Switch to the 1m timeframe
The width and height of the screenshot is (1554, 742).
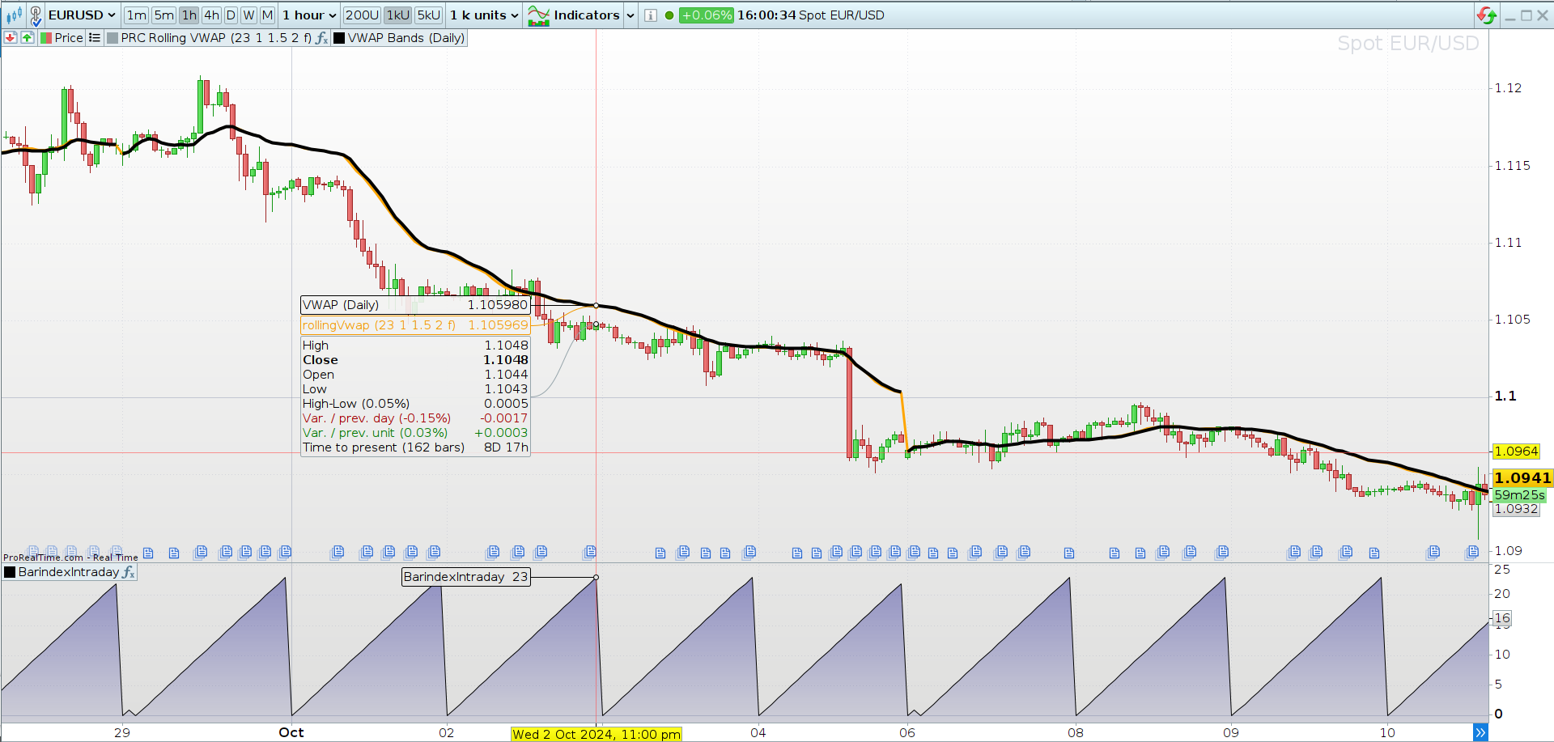137,15
